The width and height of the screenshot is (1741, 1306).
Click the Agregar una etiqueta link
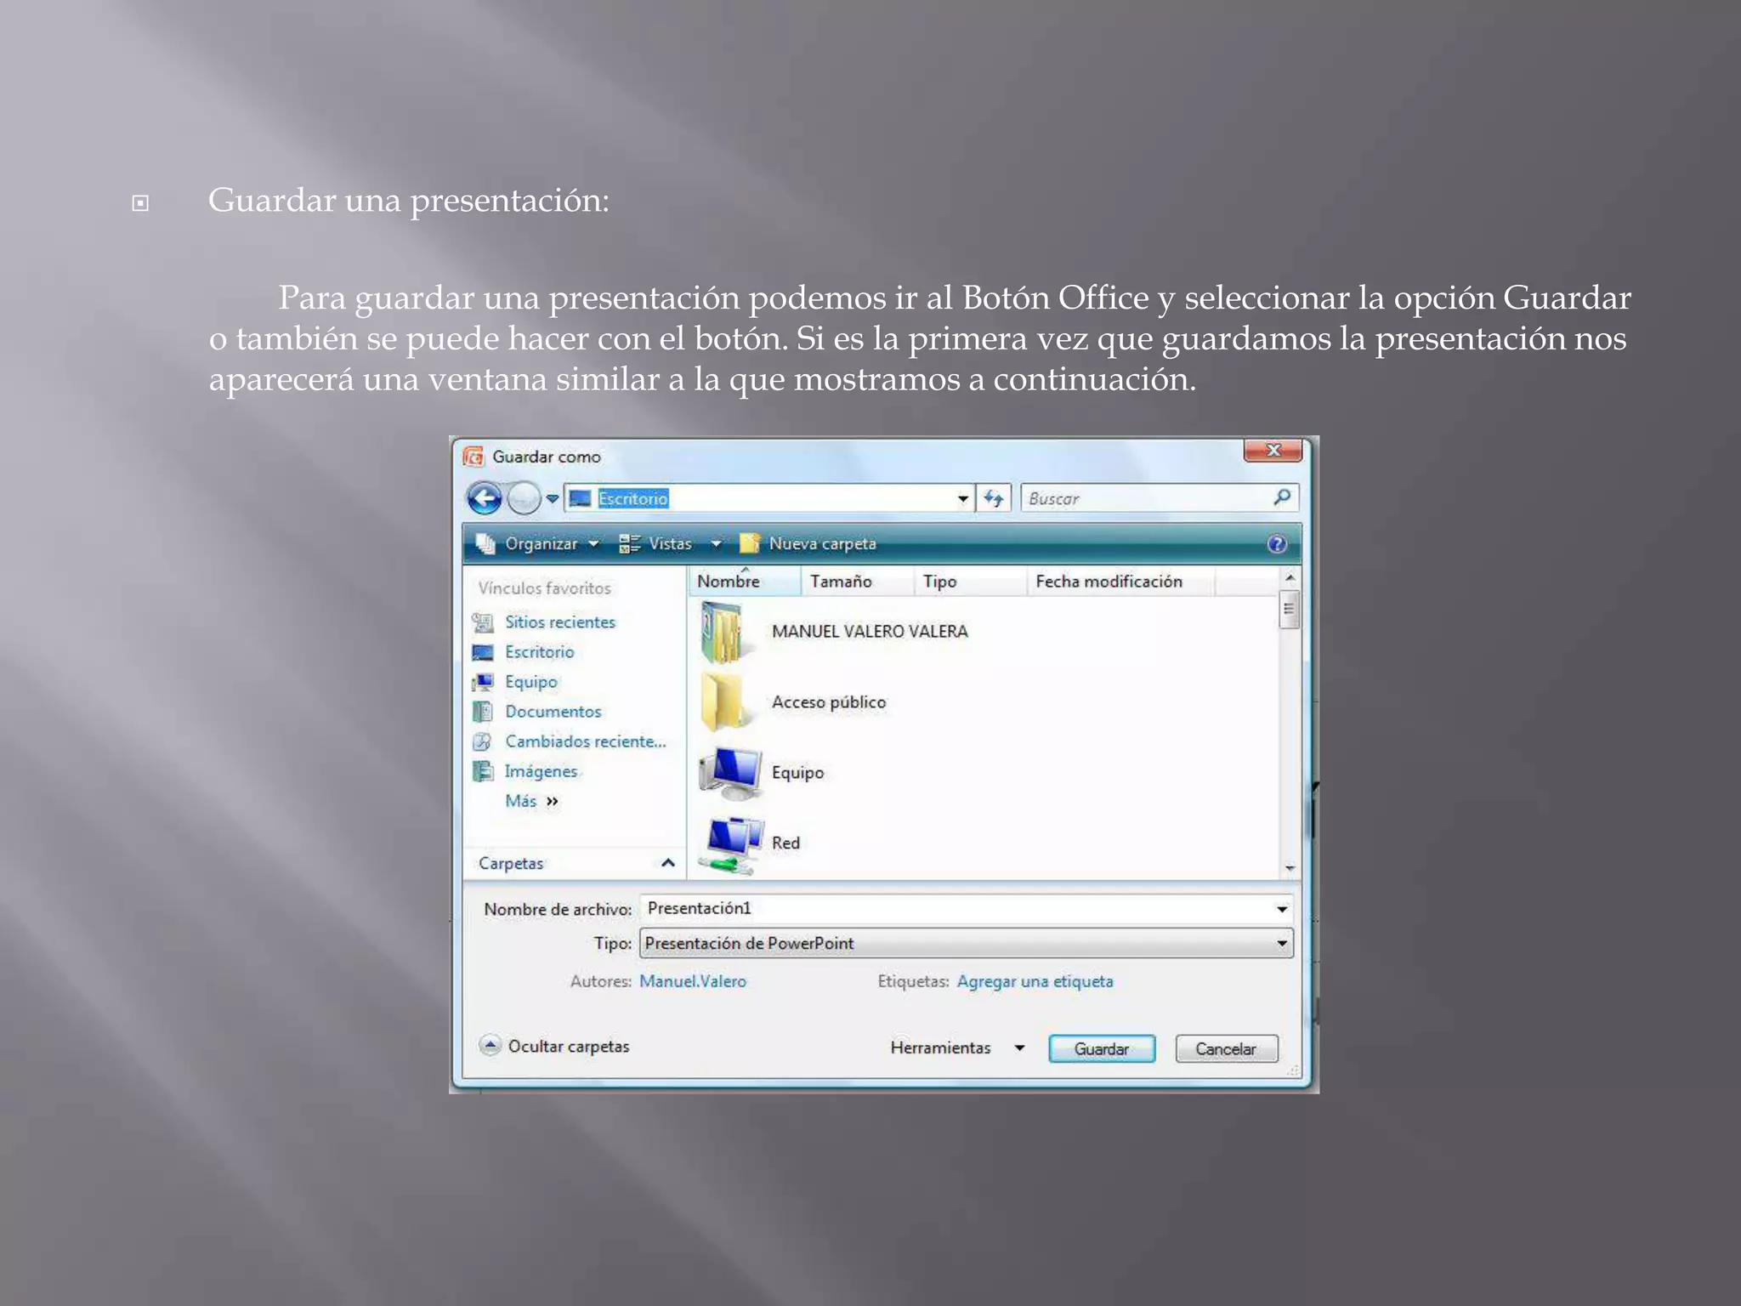[1035, 981]
